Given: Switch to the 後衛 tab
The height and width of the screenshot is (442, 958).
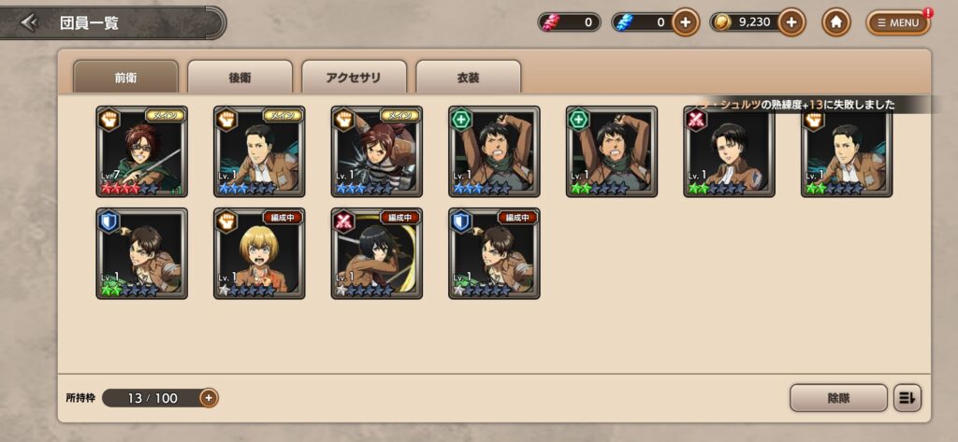Looking at the screenshot, I should pos(239,78).
